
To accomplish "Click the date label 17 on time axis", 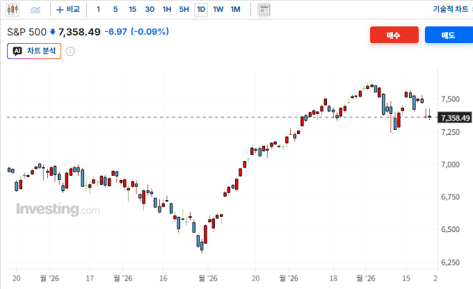I will click(90, 278).
